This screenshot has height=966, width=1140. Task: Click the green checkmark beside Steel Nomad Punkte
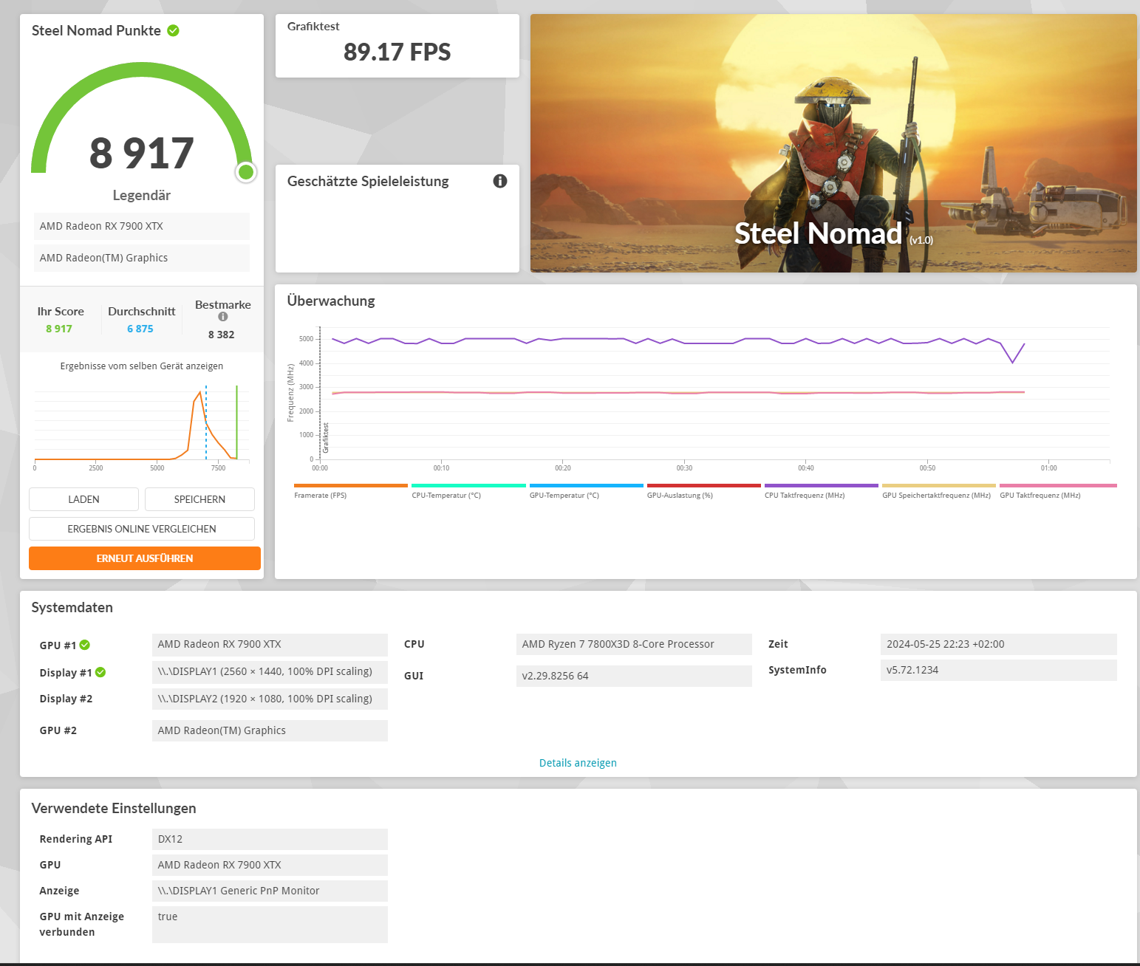(173, 30)
